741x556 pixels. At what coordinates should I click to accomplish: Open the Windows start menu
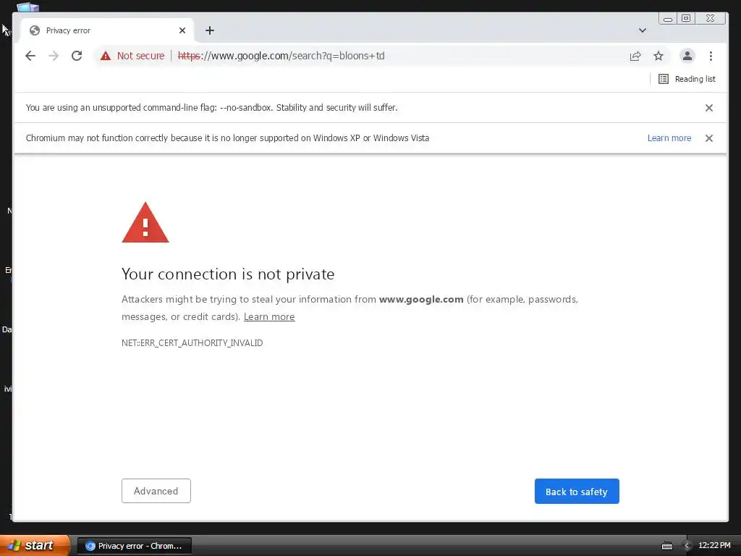pyautogui.click(x=35, y=545)
